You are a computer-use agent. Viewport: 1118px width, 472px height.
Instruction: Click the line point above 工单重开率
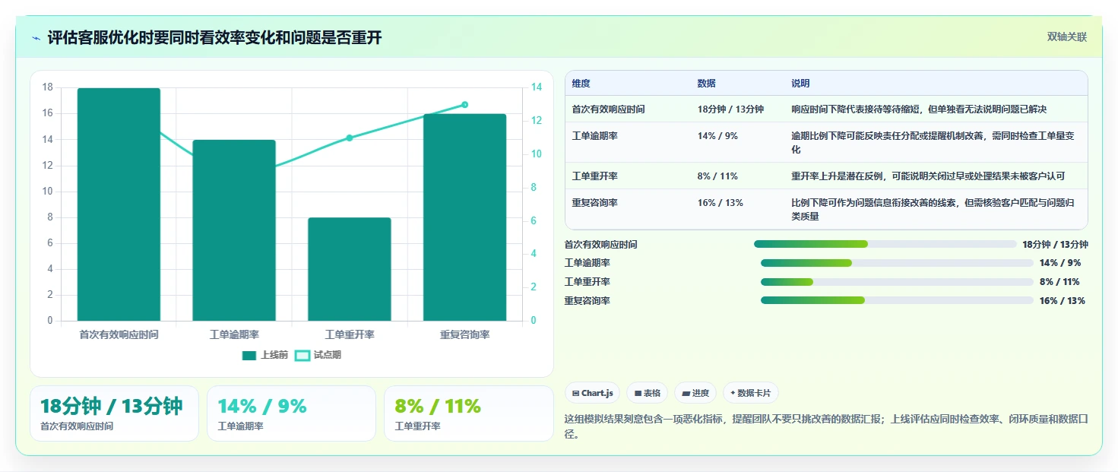(350, 138)
